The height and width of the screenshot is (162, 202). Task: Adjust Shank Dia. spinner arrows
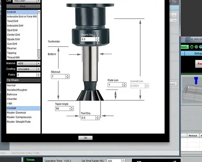pyautogui.click(x=97, y=39)
